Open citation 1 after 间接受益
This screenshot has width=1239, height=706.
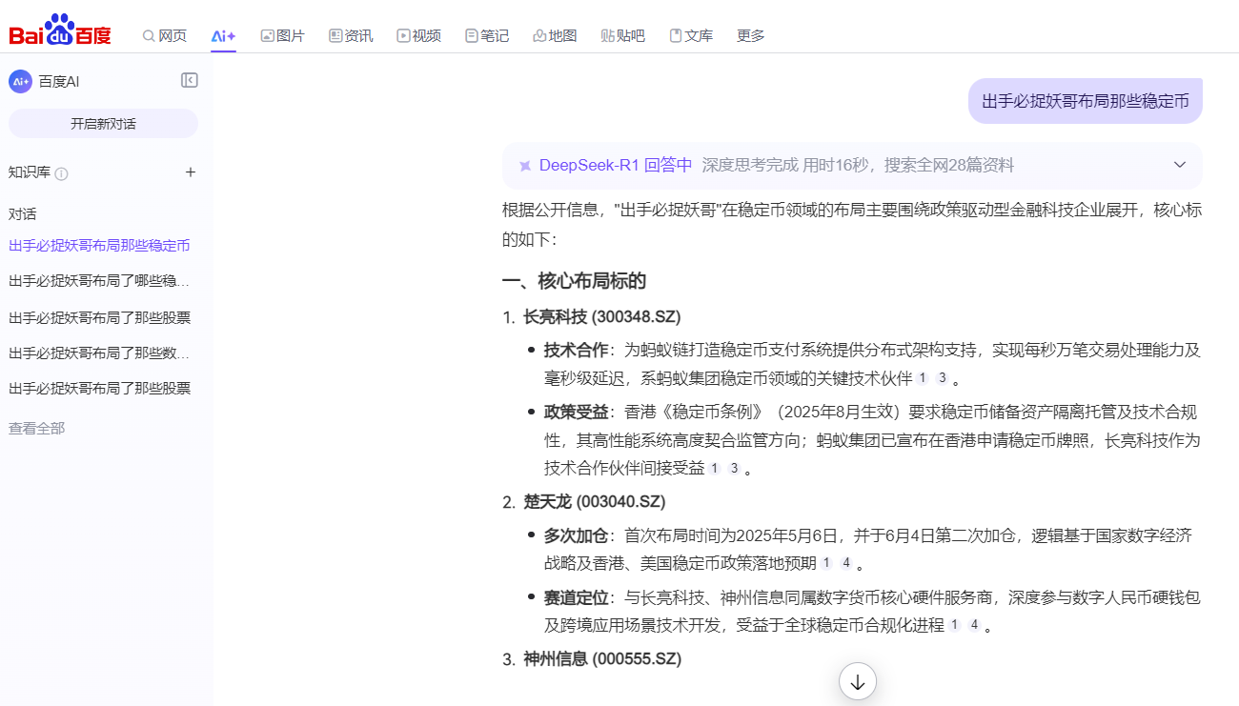(x=714, y=469)
